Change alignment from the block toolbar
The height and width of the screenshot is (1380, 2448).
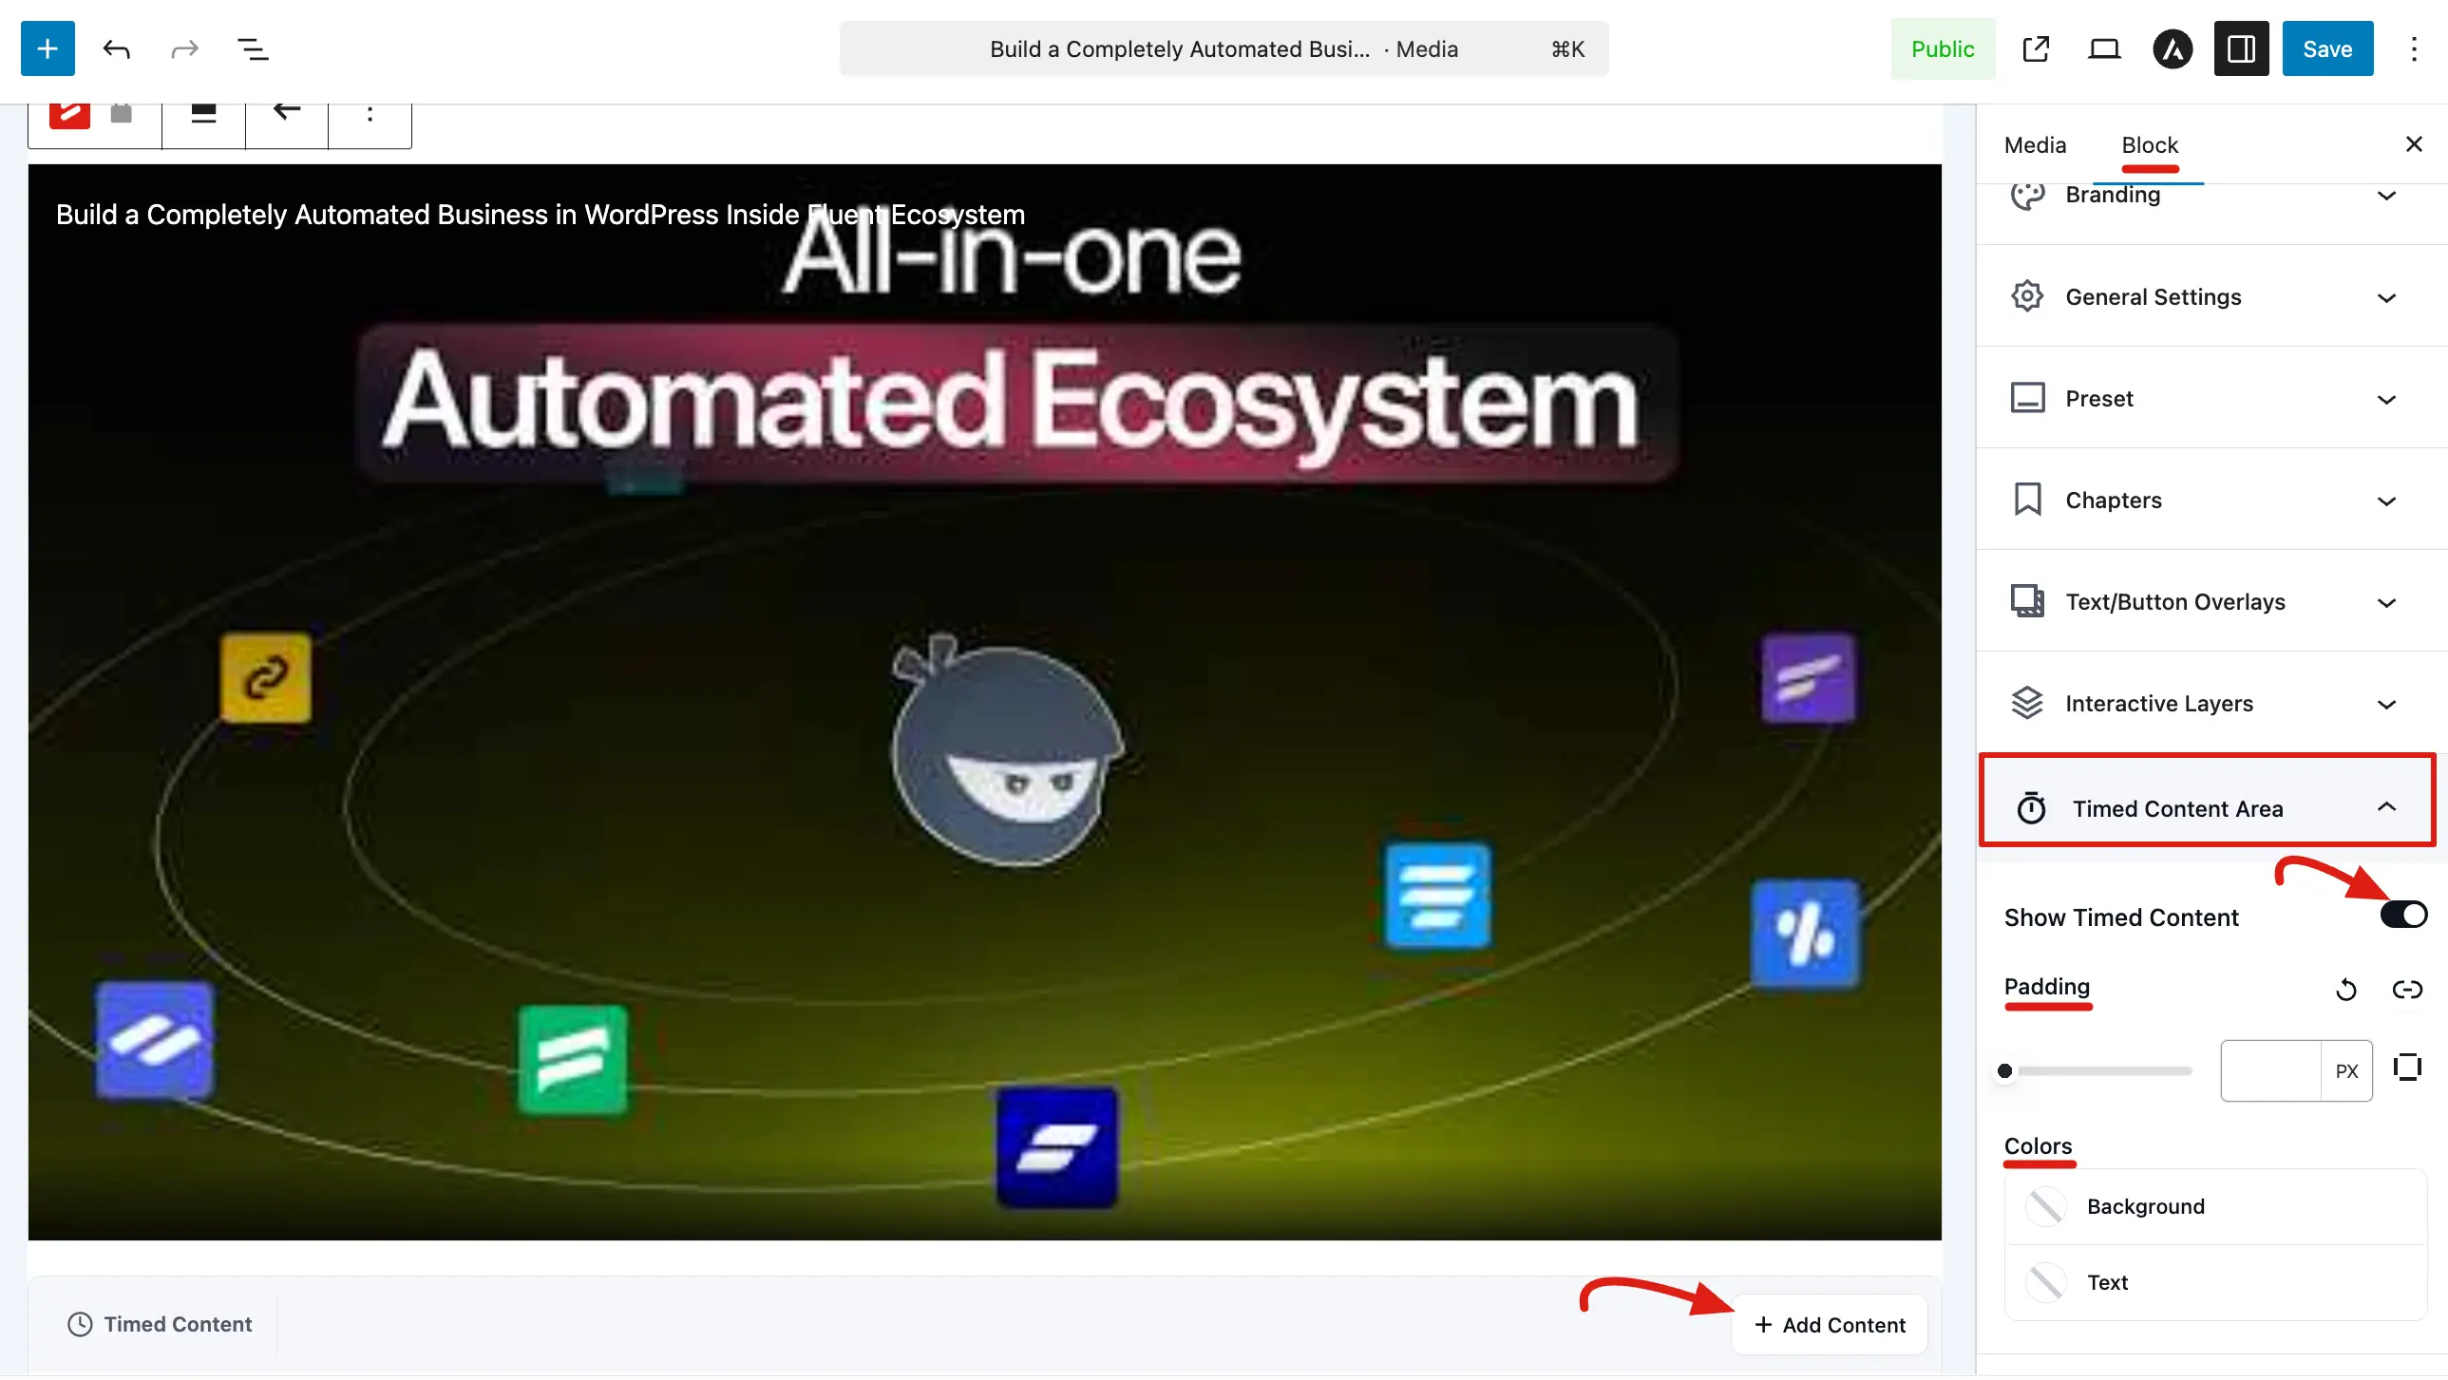click(x=203, y=114)
